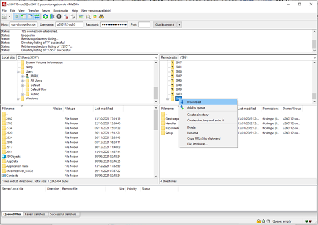This screenshot has height=225, width=318.
Task: Click the Quickconnect button
Action: (x=165, y=24)
